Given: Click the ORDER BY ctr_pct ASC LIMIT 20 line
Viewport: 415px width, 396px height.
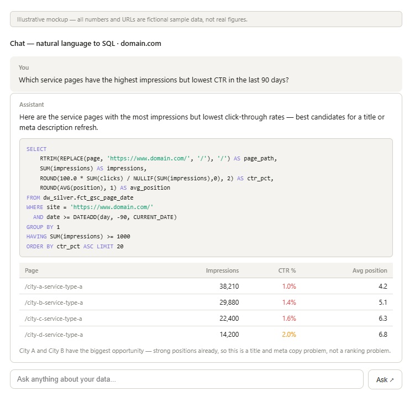Looking at the screenshot, I should [x=75, y=246].
